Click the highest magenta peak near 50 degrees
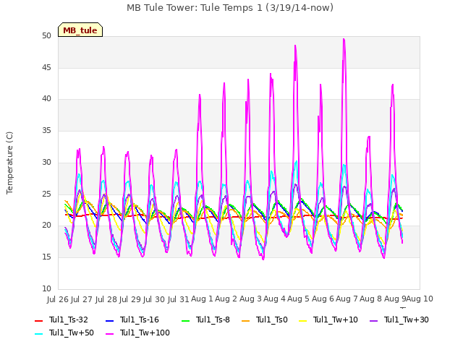The width and height of the screenshot is (463, 347). point(344,40)
